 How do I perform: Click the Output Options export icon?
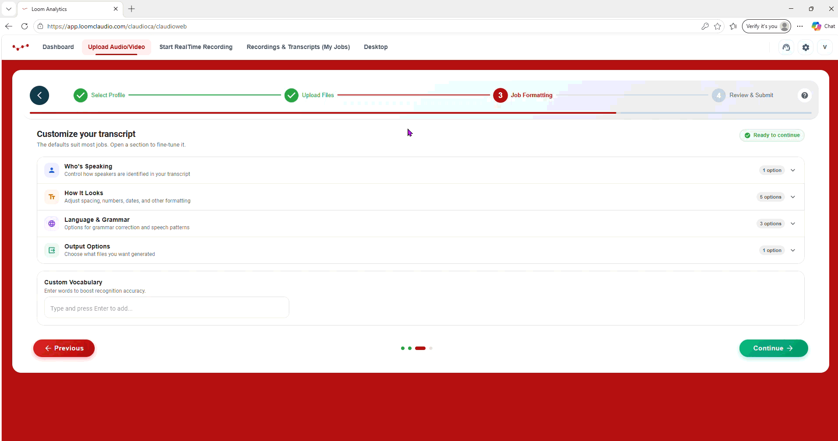point(52,250)
